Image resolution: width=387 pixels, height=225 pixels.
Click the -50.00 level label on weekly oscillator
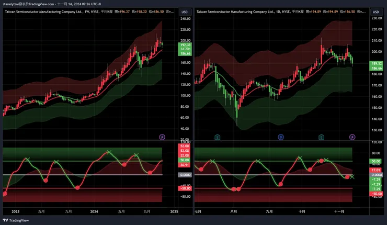pos(185,188)
